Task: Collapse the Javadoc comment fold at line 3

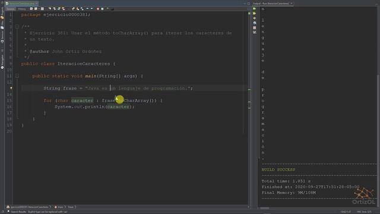Action: click(x=17, y=27)
